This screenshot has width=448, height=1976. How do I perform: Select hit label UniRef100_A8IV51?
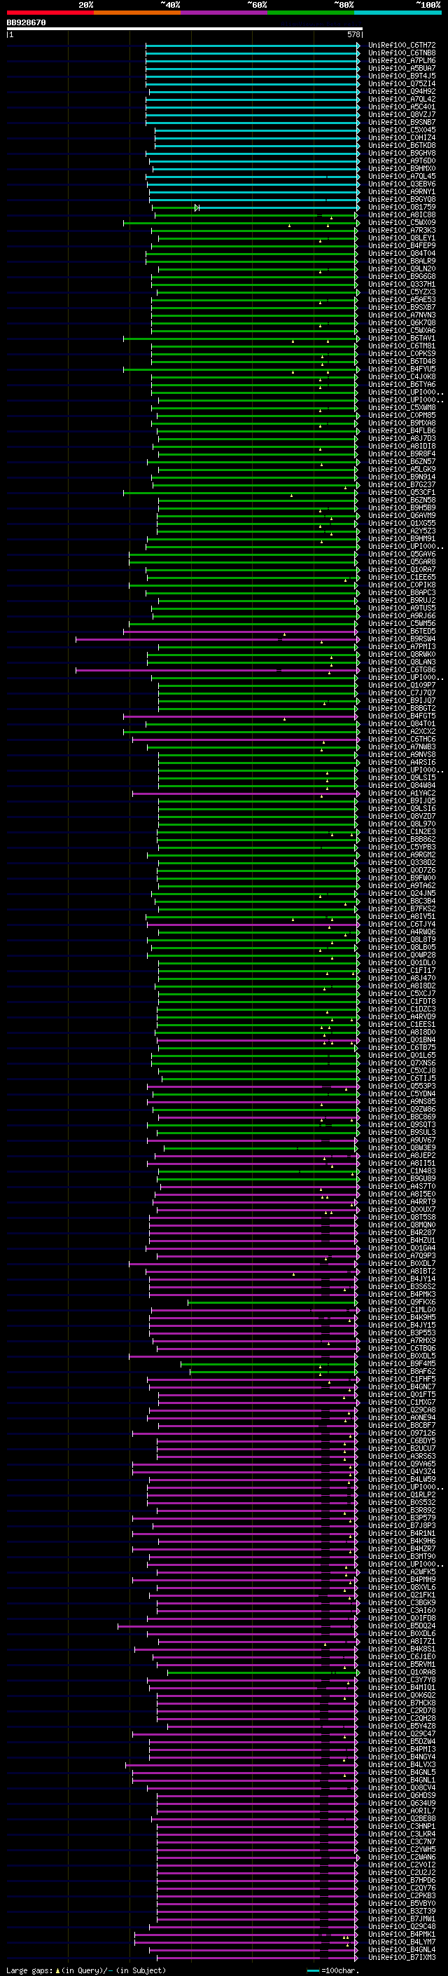(x=402, y=917)
